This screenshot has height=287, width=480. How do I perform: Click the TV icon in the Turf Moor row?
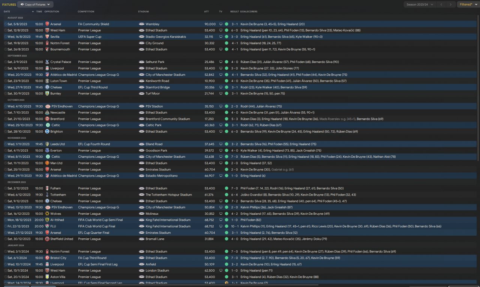221,94
